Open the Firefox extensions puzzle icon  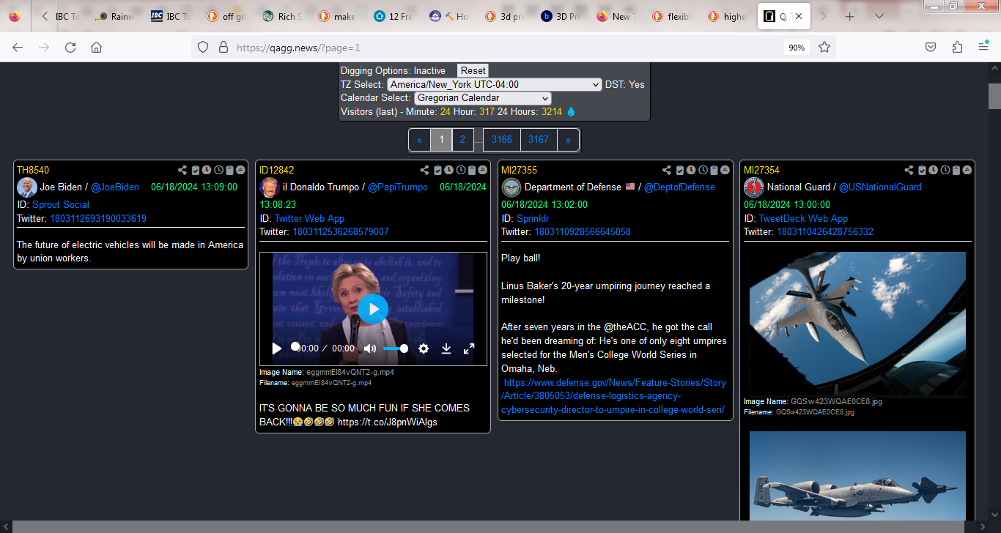(957, 47)
